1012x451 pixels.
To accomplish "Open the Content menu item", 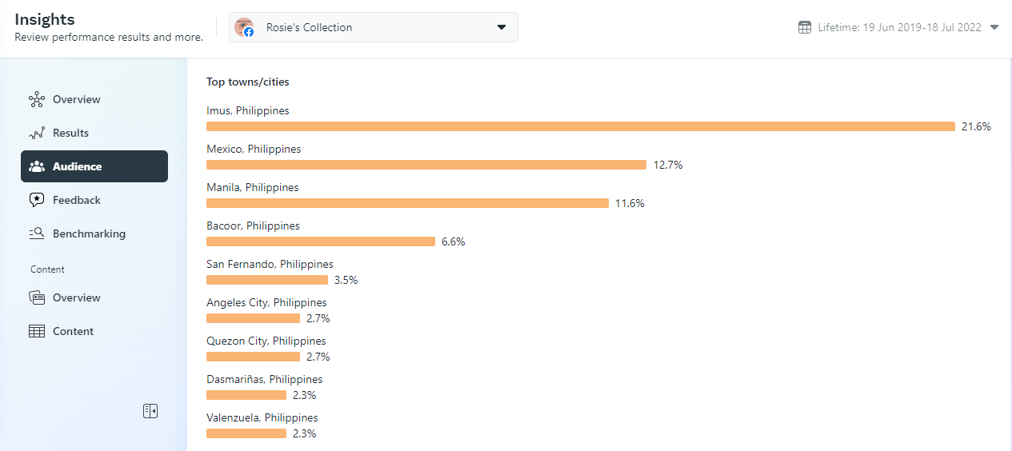I will [73, 332].
